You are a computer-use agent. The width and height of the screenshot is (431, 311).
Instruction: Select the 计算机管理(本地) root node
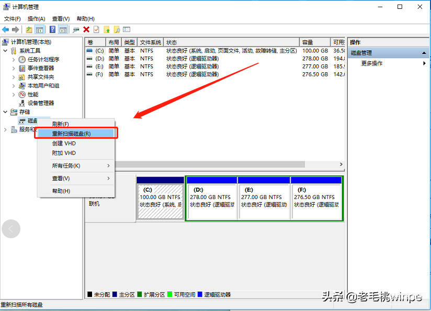point(31,42)
